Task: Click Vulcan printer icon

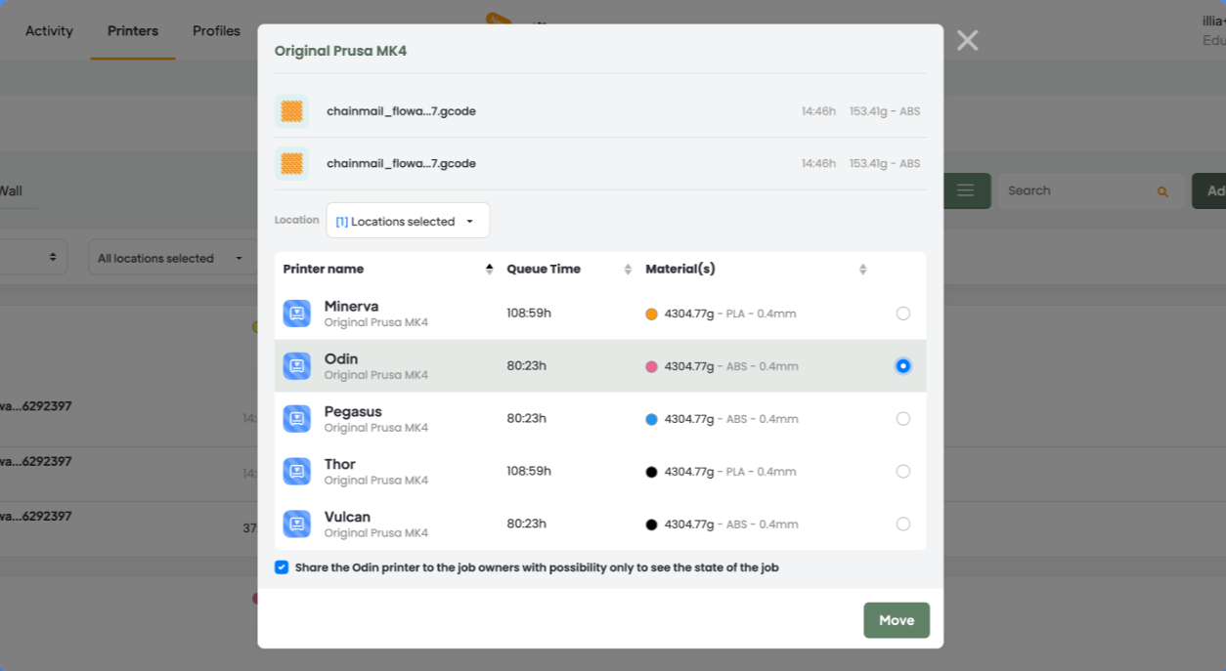Action: pos(297,524)
